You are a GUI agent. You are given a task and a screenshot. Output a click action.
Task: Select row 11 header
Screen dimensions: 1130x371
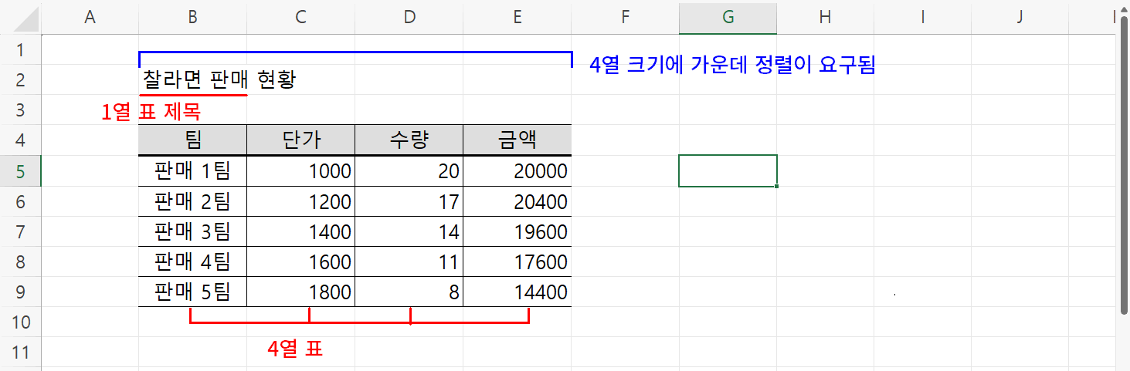[21, 352]
